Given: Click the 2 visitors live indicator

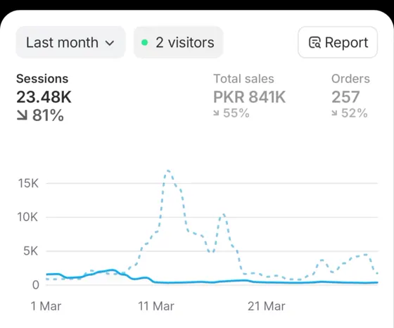Looking at the screenshot, I should (179, 42).
